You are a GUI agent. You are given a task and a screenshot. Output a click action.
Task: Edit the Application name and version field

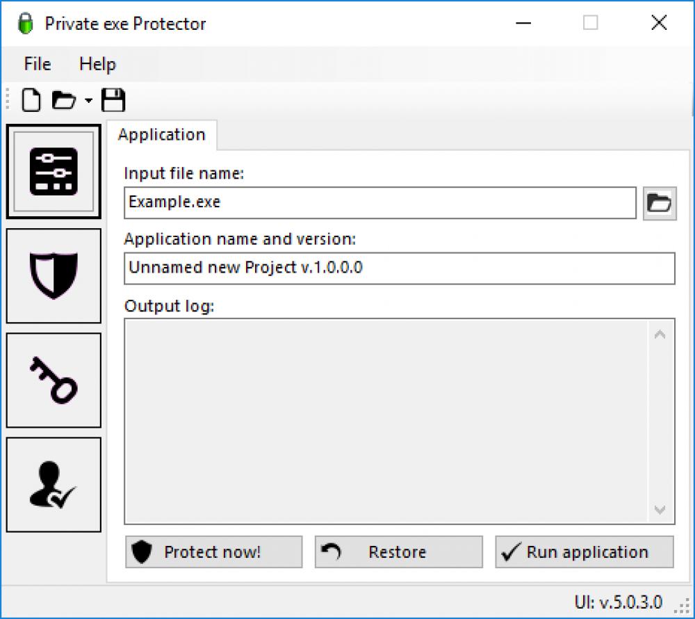[400, 268]
